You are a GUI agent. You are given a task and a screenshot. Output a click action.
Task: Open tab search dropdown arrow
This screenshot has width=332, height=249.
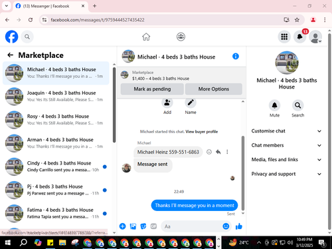point(7,6)
